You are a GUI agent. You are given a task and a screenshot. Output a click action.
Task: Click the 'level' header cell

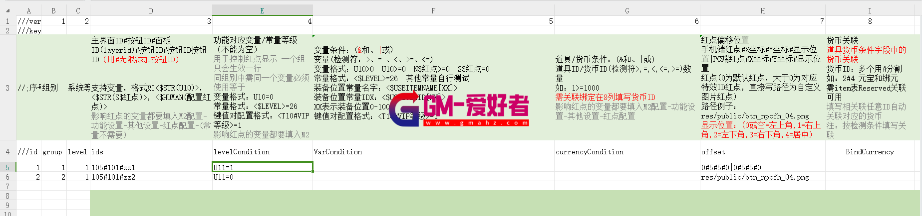[78, 151]
